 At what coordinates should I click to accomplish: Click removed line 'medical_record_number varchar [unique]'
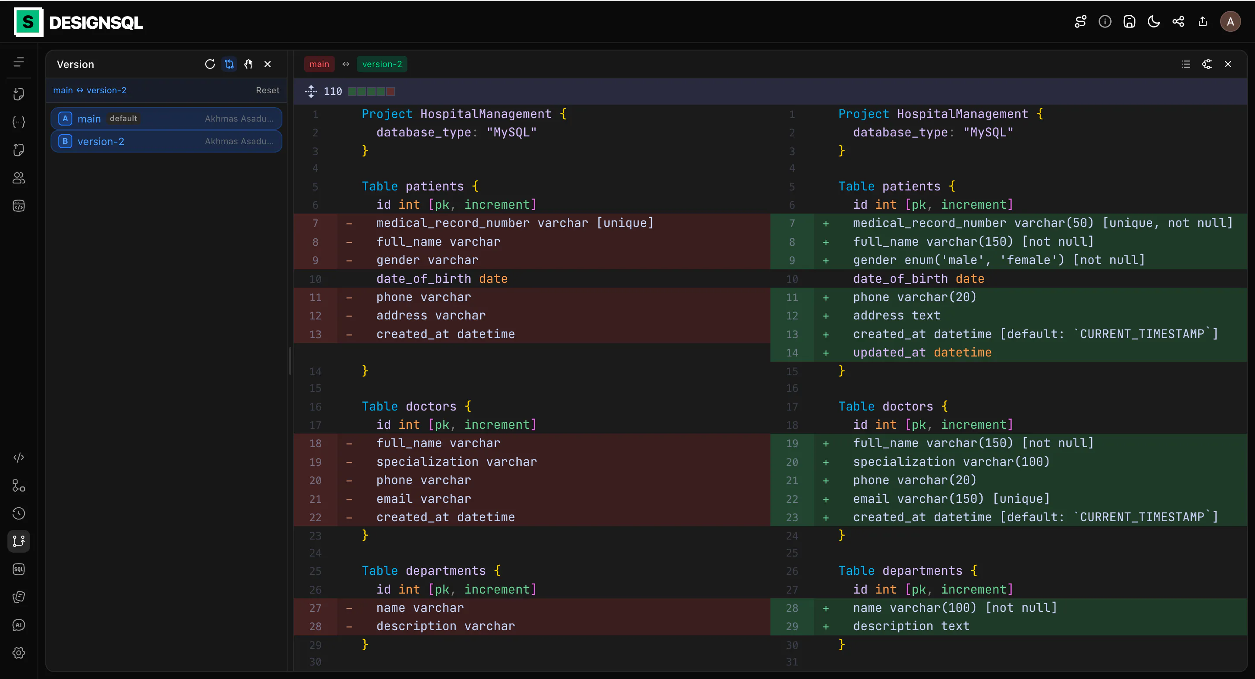515,223
